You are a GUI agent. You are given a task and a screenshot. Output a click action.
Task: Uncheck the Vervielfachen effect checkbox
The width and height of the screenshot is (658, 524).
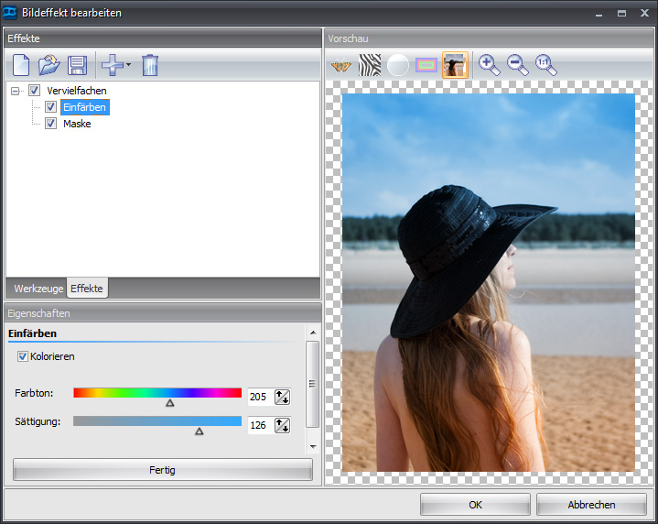35,91
